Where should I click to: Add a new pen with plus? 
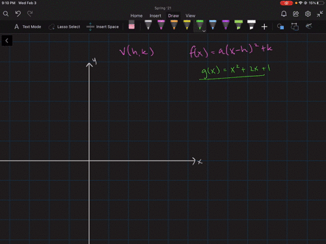point(264,27)
